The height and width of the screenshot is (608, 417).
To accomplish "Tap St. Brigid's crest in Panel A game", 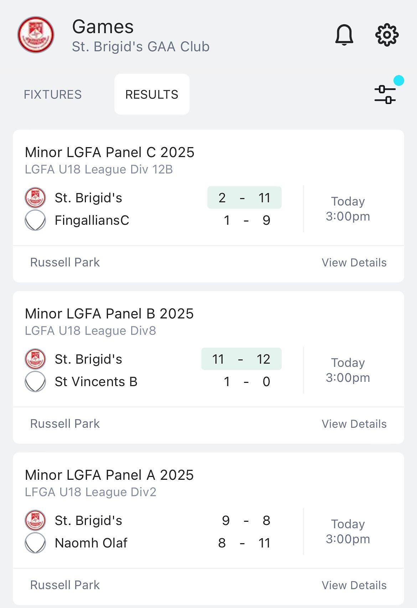I will (35, 520).
